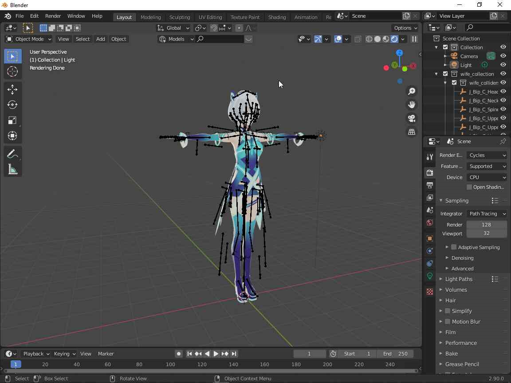Click the Render samples value field

pyautogui.click(x=487, y=225)
